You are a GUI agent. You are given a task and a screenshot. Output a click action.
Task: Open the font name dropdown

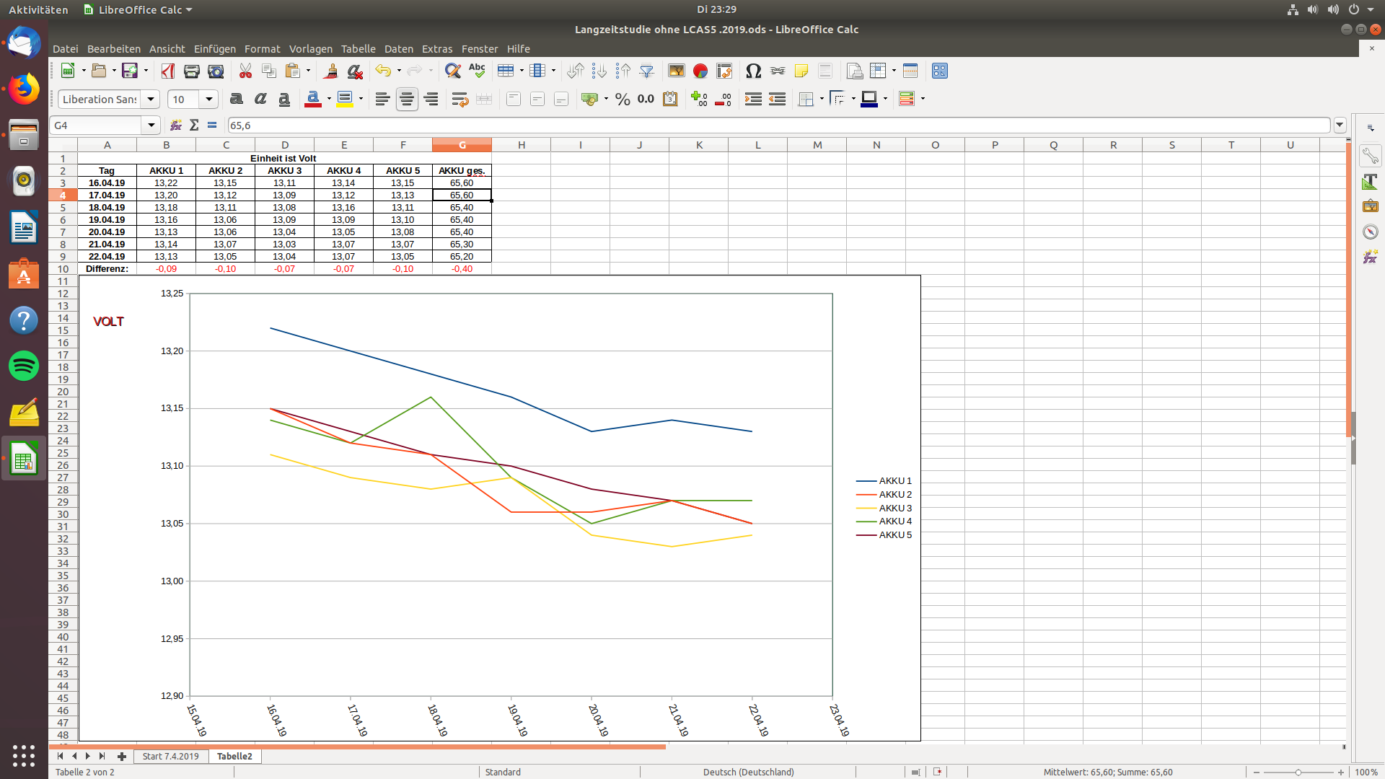tap(150, 99)
